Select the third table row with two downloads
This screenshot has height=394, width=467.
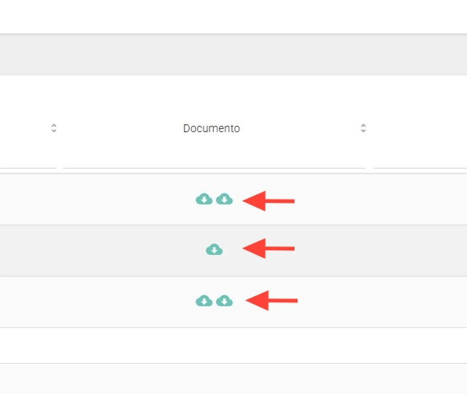[x=103, y=302]
